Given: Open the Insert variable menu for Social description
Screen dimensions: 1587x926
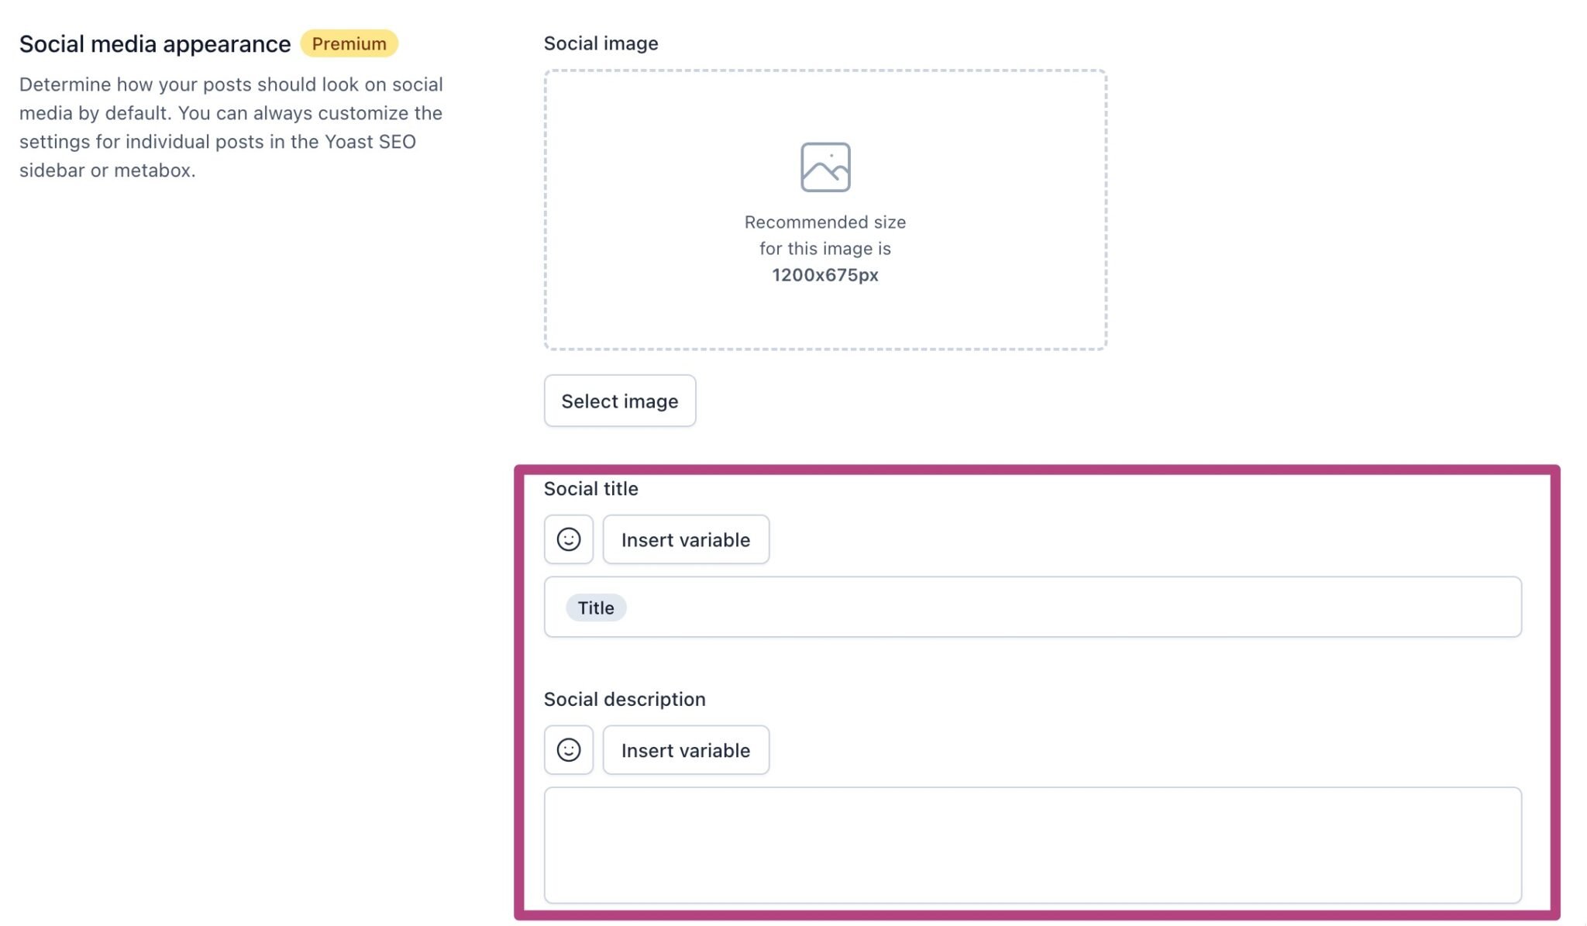Looking at the screenshot, I should pos(685,750).
